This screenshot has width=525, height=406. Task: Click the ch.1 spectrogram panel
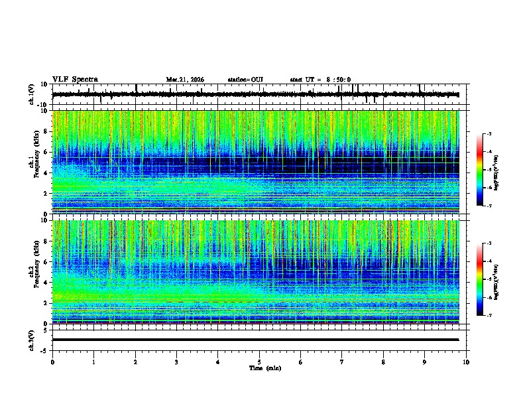click(256, 162)
